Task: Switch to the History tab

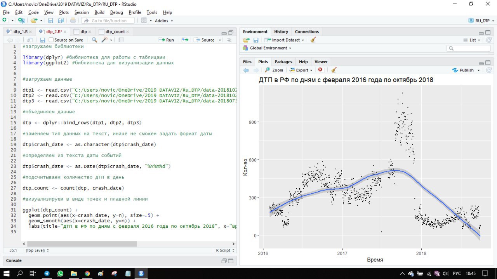Action: coord(281,32)
